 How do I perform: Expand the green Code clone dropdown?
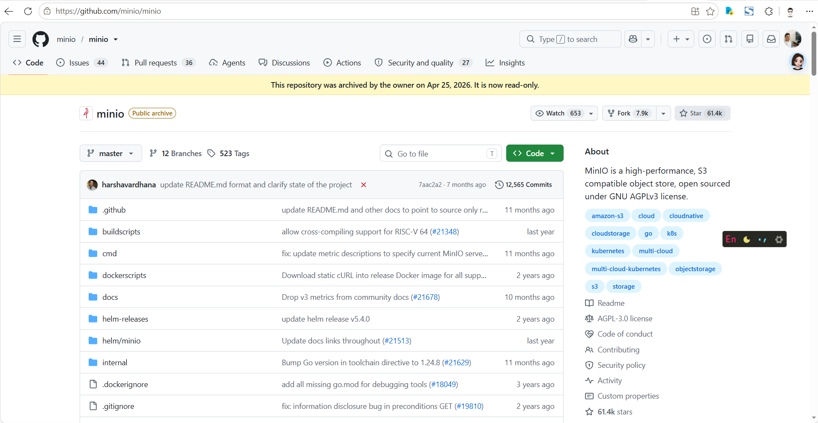[534, 153]
